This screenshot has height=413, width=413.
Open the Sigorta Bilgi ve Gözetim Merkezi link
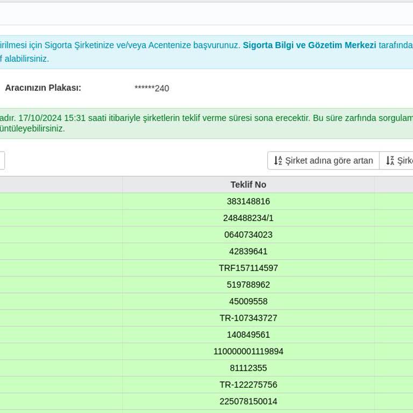point(309,45)
